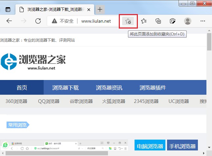The image size is (212, 156).
Task: Open the 2345浏览器 link
Action: (x=146, y=101)
